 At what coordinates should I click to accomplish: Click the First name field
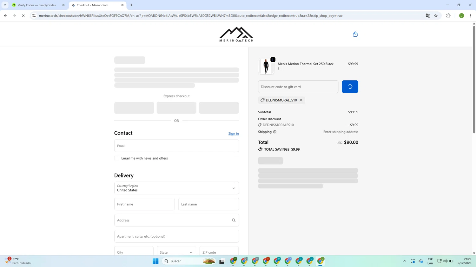(x=144, y=204)
